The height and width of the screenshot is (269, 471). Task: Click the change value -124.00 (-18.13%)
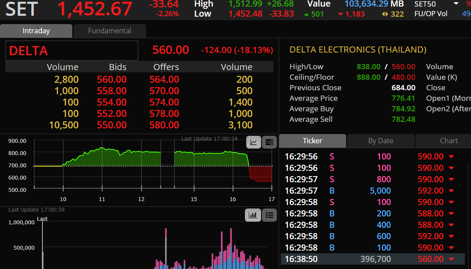click(237, 50)
